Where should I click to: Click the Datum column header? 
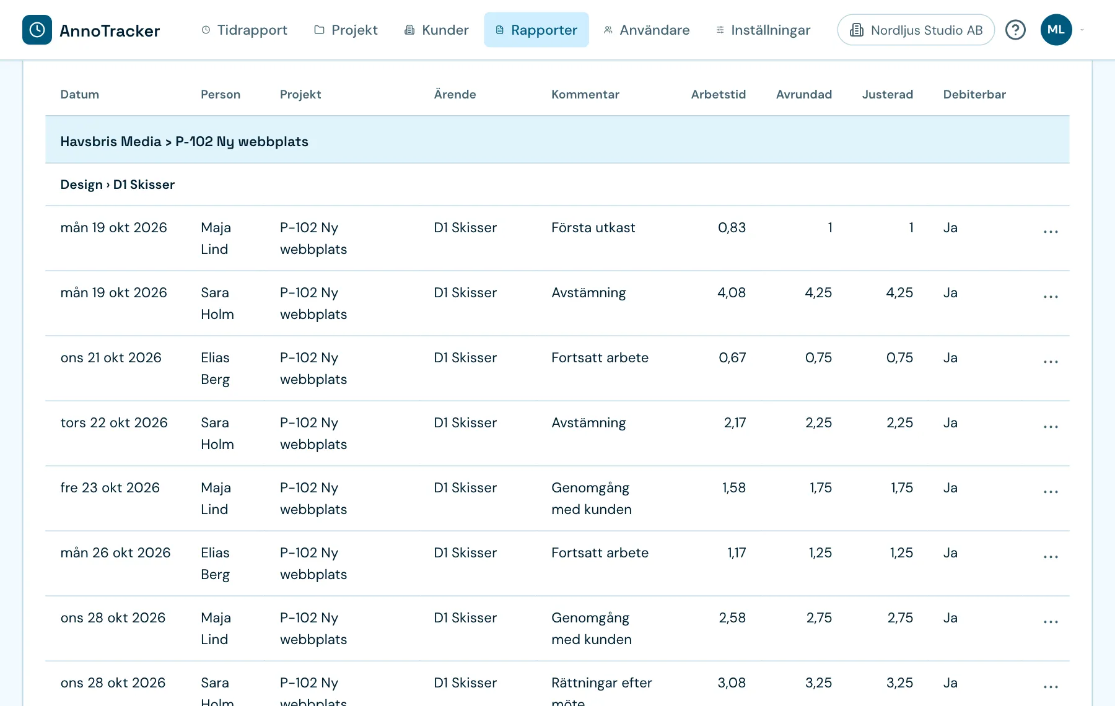[79, 94]
